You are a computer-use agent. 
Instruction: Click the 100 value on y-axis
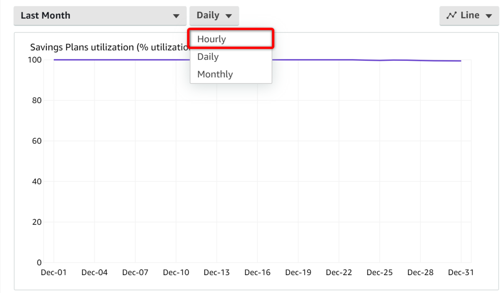point(36,60)
